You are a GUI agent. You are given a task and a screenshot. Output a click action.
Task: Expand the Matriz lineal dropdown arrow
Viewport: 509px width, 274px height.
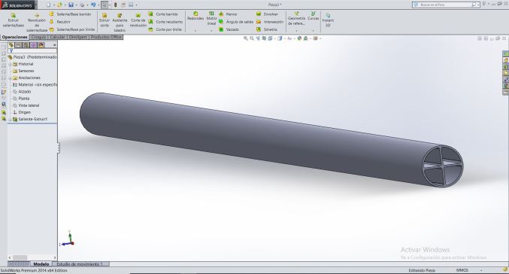coord(211,31)
